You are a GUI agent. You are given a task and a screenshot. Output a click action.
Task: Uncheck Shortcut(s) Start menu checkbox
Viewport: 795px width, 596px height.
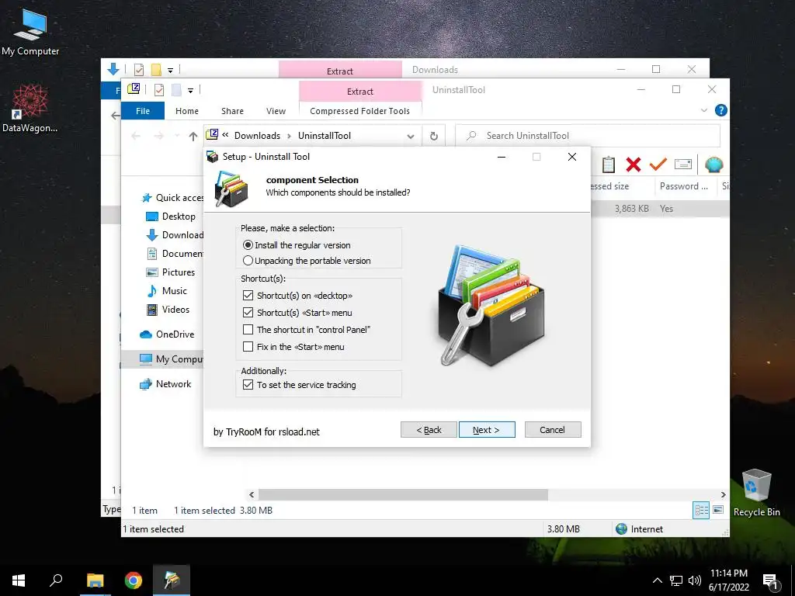(x=248, y=313)
